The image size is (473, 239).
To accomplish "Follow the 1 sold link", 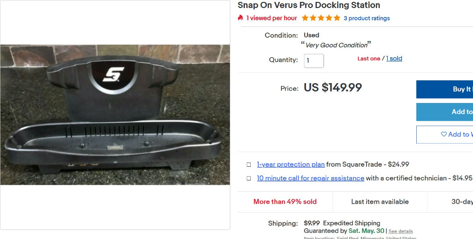I will [394, 59].
